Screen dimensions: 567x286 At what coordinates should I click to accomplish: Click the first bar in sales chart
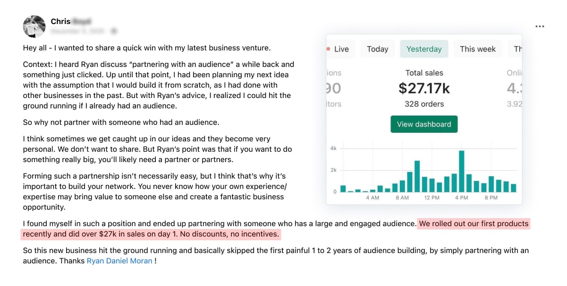(x=343, y=188)
